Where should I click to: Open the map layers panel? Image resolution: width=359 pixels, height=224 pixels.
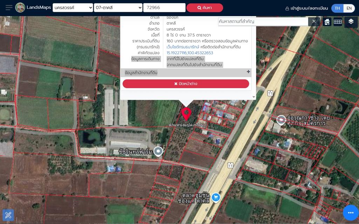(351, 22)
